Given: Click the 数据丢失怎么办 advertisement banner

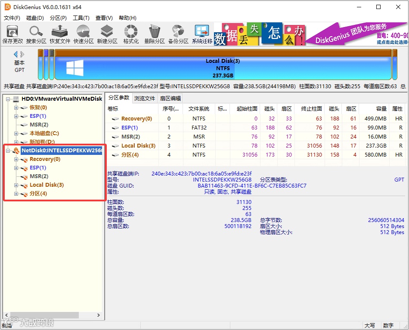Looking at the screenshot, I should (259, 34).
